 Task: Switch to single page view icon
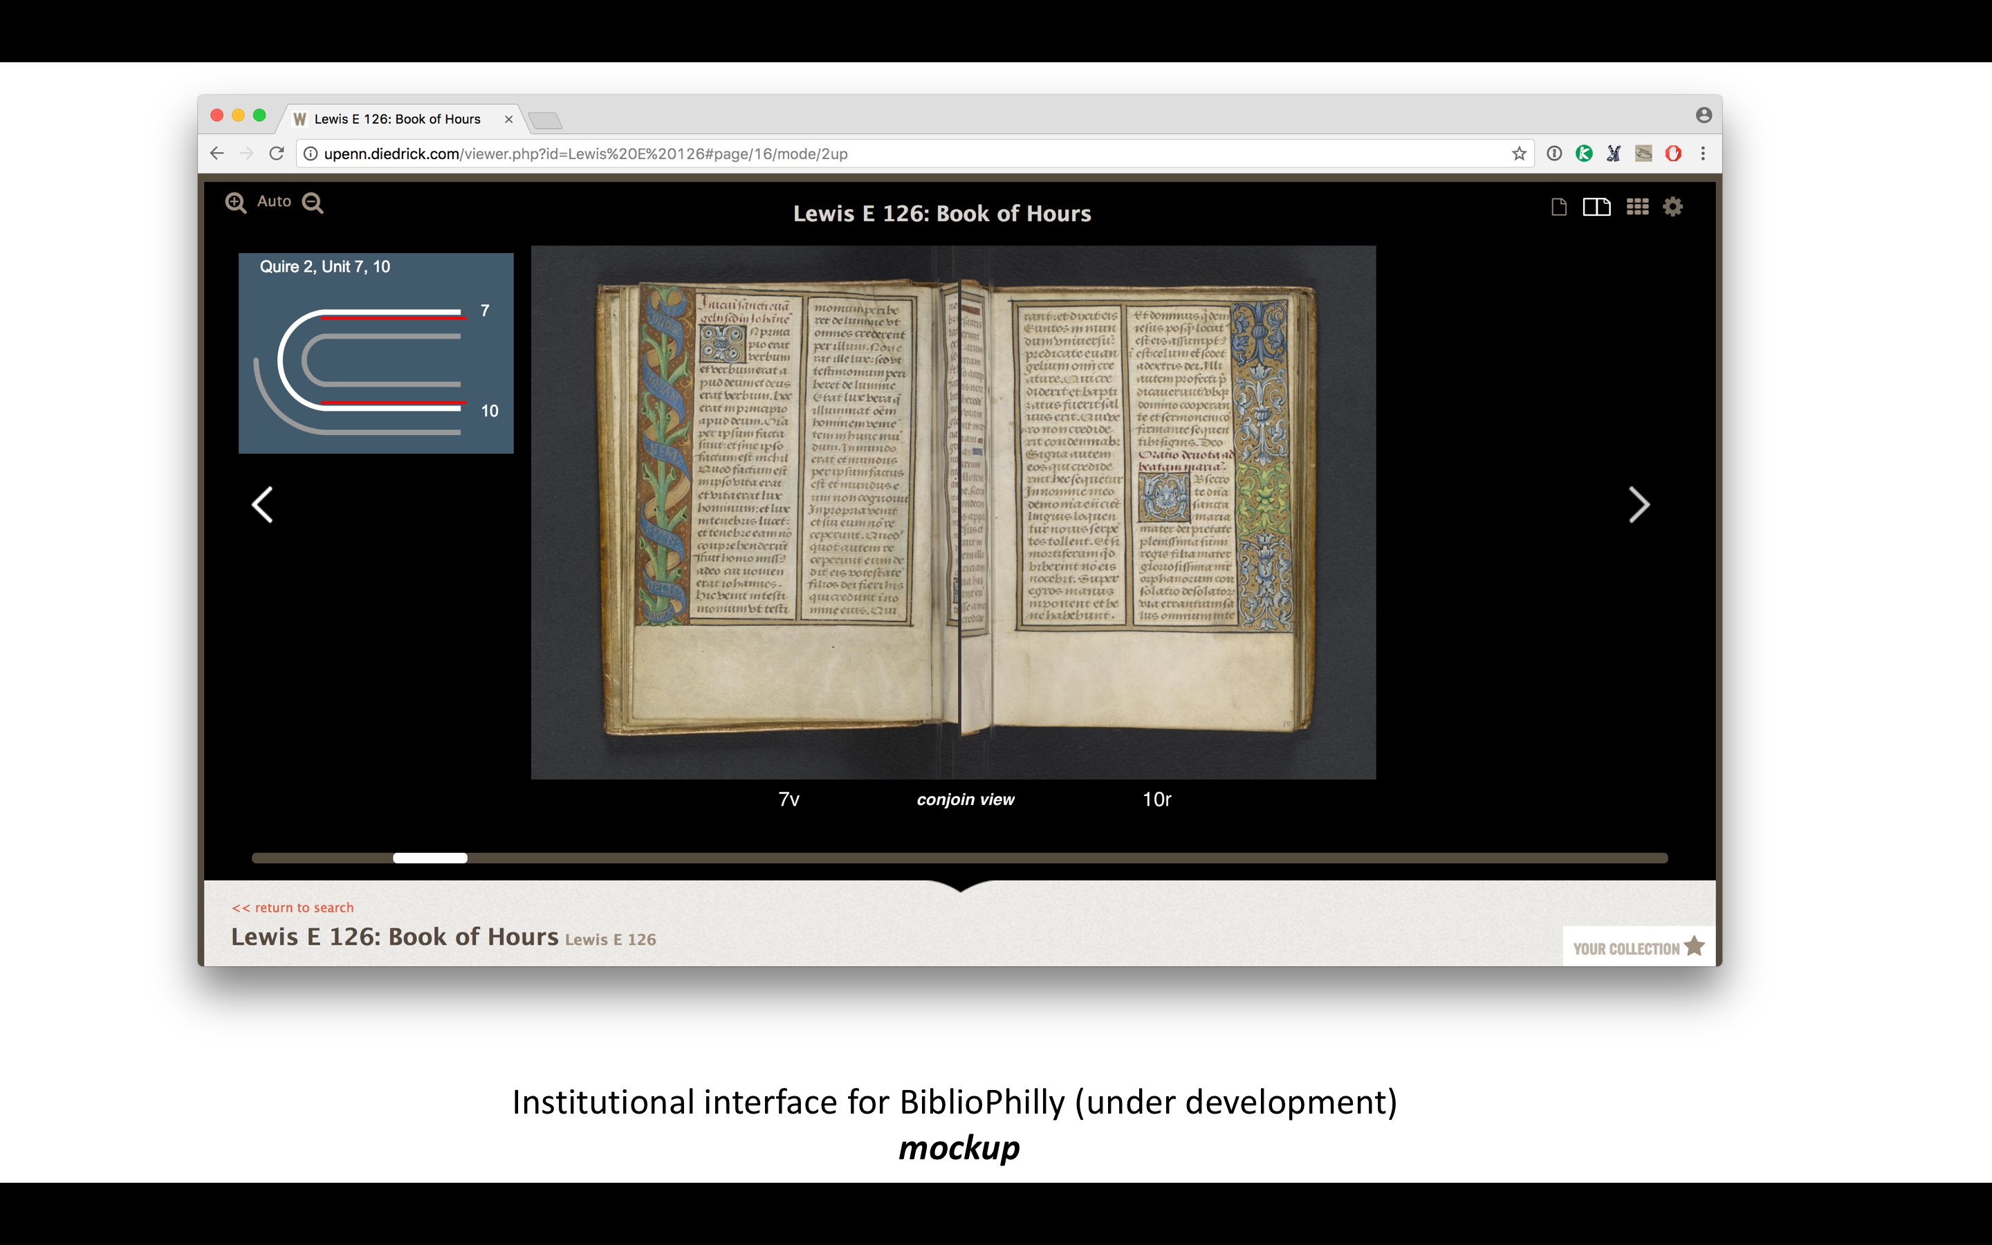click(x=1558, y=207)
